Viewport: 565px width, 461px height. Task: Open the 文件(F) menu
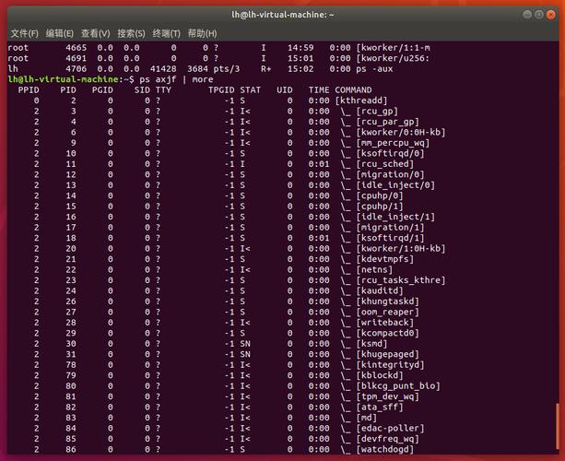pos(25,33)
